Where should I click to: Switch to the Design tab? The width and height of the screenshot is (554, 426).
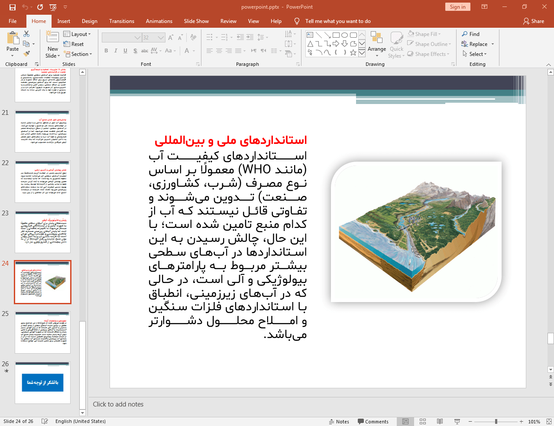(x=90, y=21)
